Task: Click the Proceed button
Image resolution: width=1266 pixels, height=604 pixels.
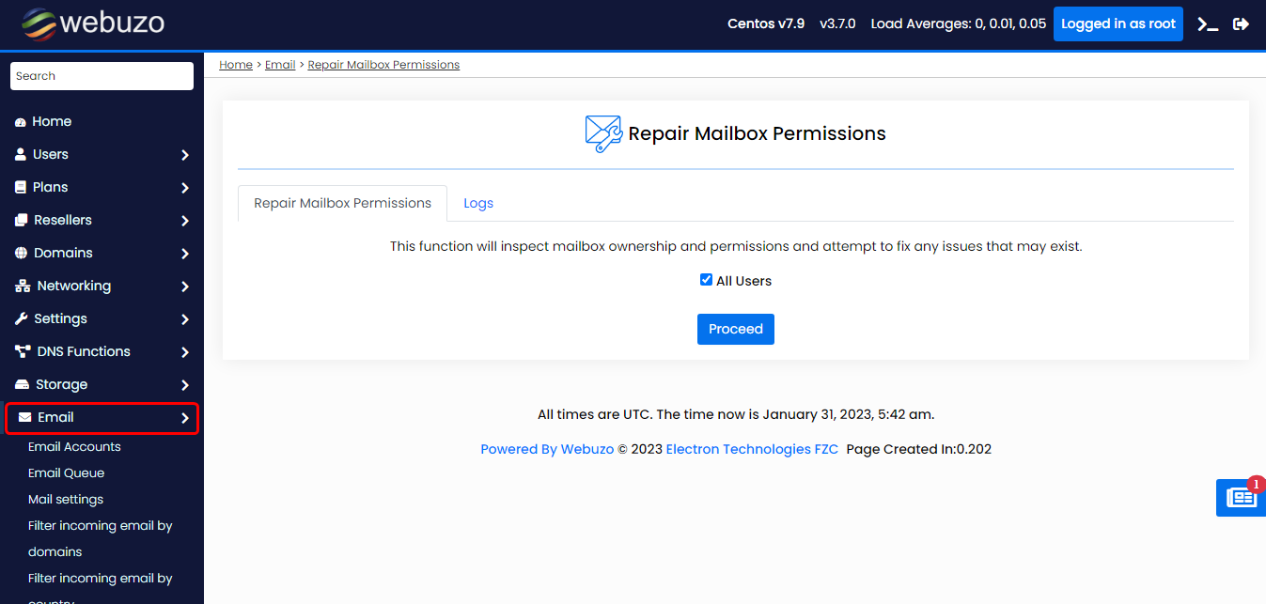Action: pyautogui.click(x=735, y=329)
